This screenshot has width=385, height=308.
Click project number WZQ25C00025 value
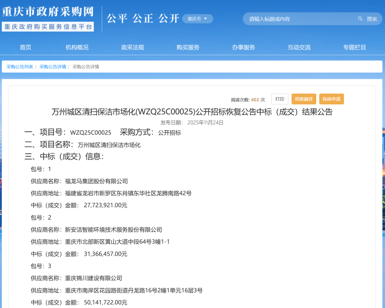pyautogui.click(x=91, y=133)
